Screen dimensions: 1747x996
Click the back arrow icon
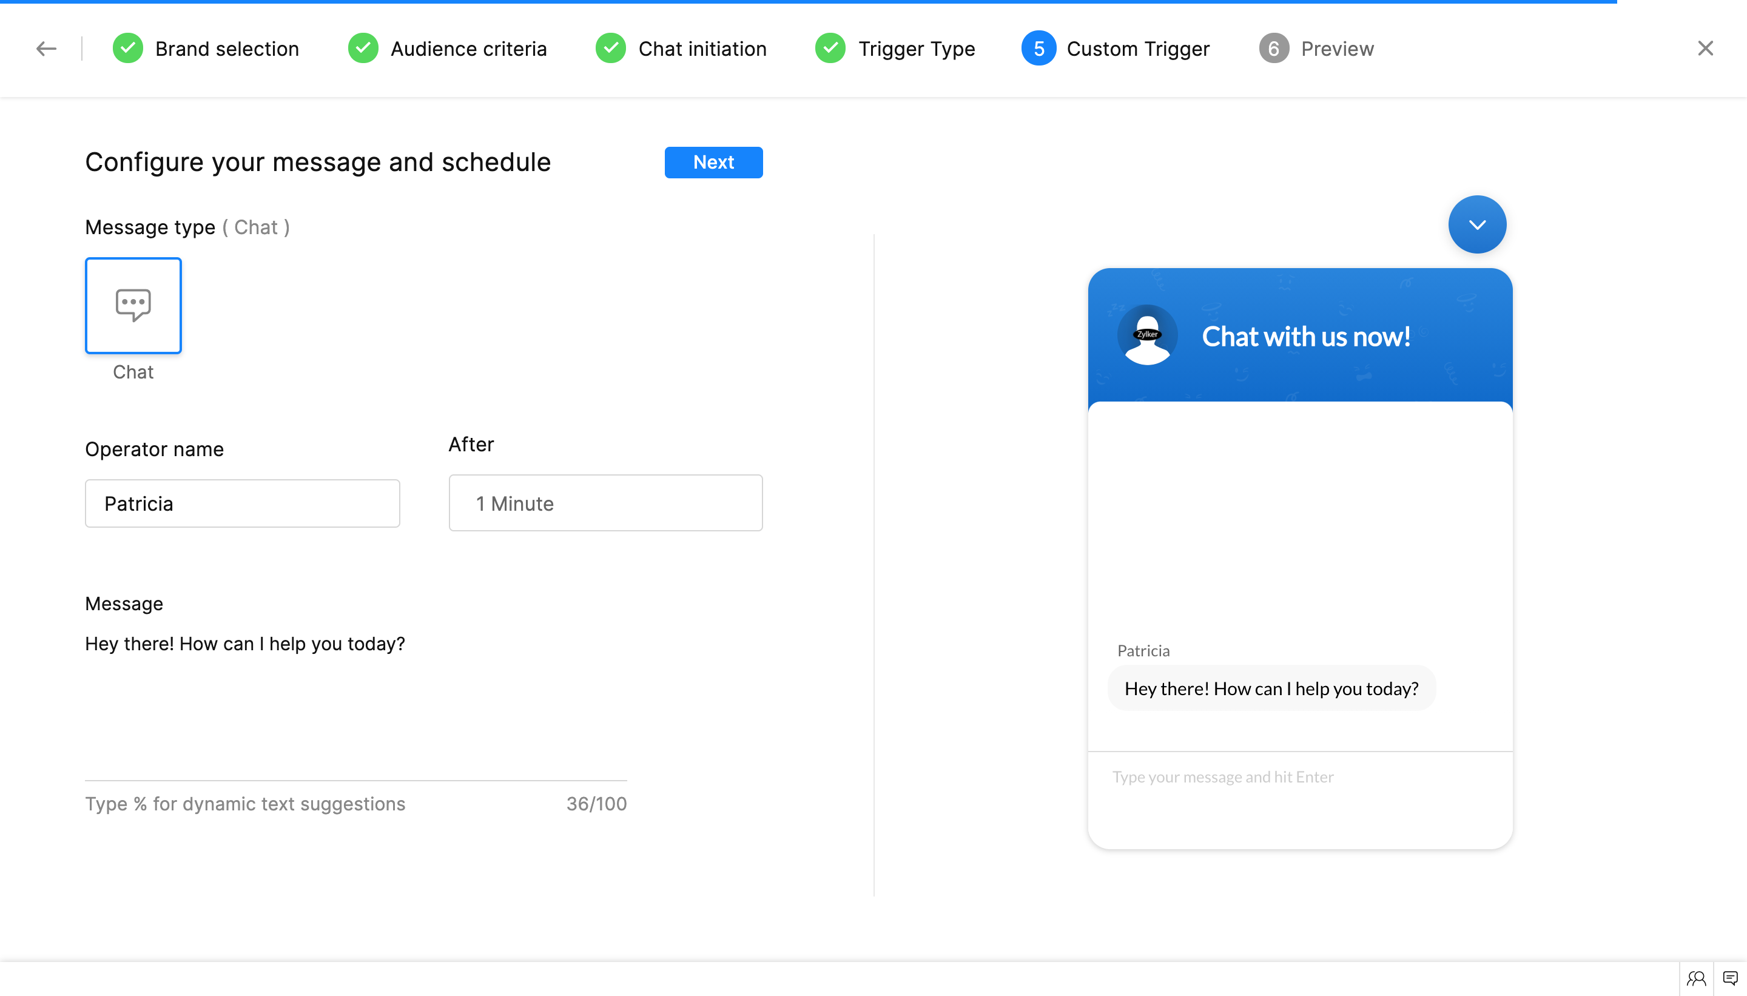tap(46, 49)
